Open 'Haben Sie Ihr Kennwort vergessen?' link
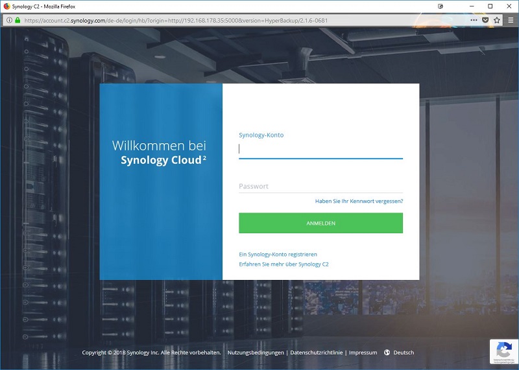 pos(359,201)
